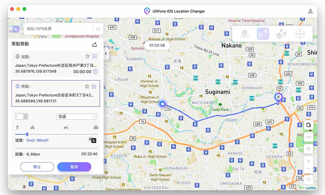Toggle speed unit m/km switch
Image resolution: width=325 pixels, height=195 pixels.
click(92, 140)
